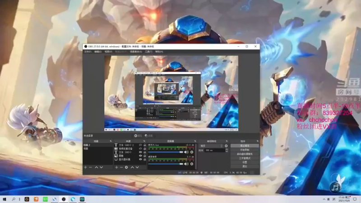
Task: Hide the 图像 source via its eye icon
Action: click(x=140, y=156)
